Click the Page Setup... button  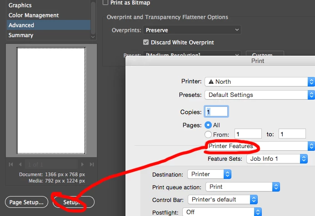(26, 202)
